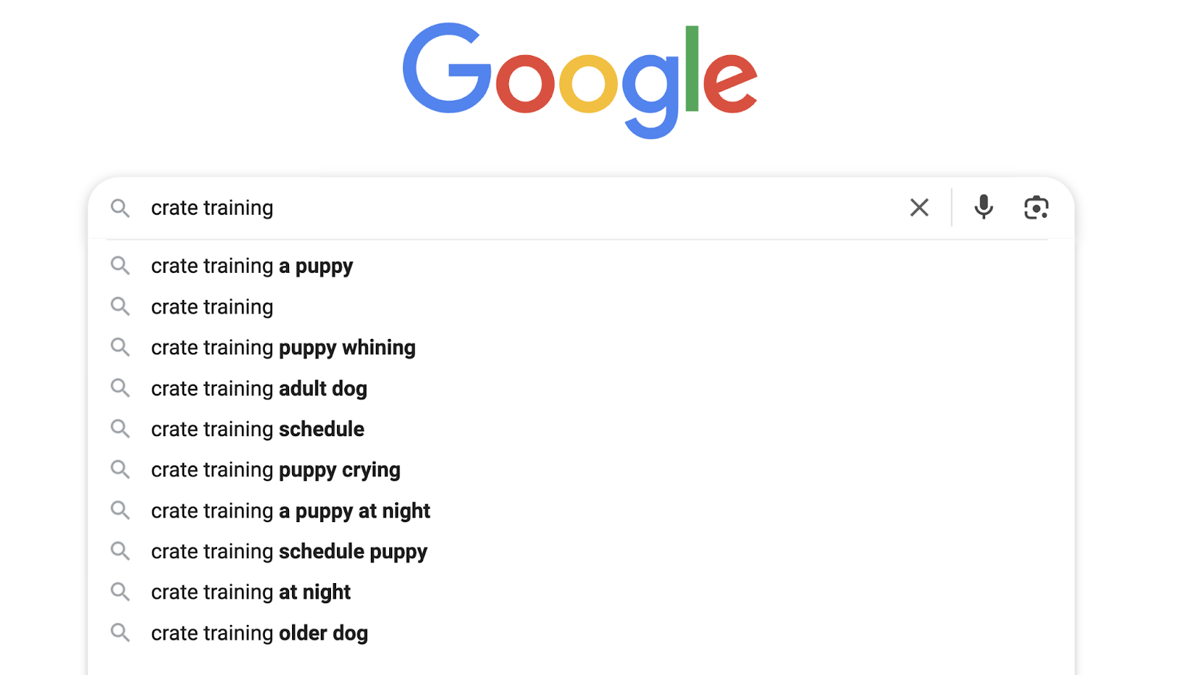Select 'crate training schedule puppy'

(288, 551)
